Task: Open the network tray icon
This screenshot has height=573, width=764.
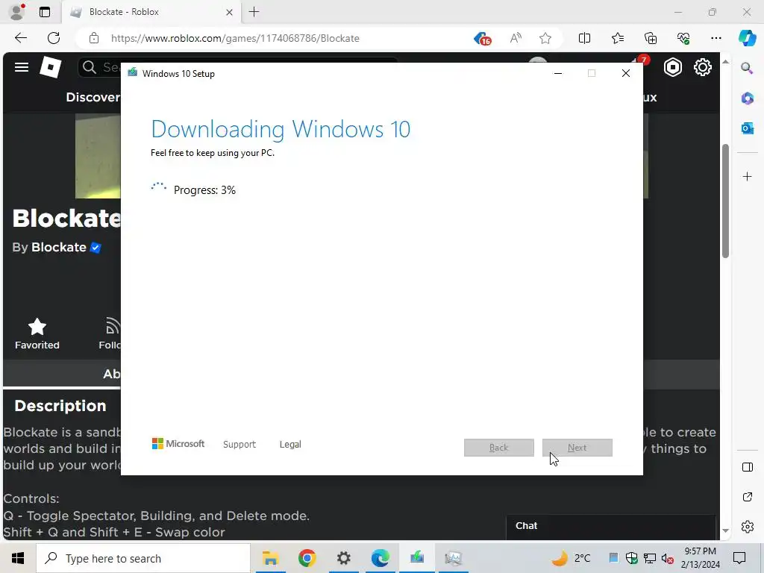Action: click(650, 558)
